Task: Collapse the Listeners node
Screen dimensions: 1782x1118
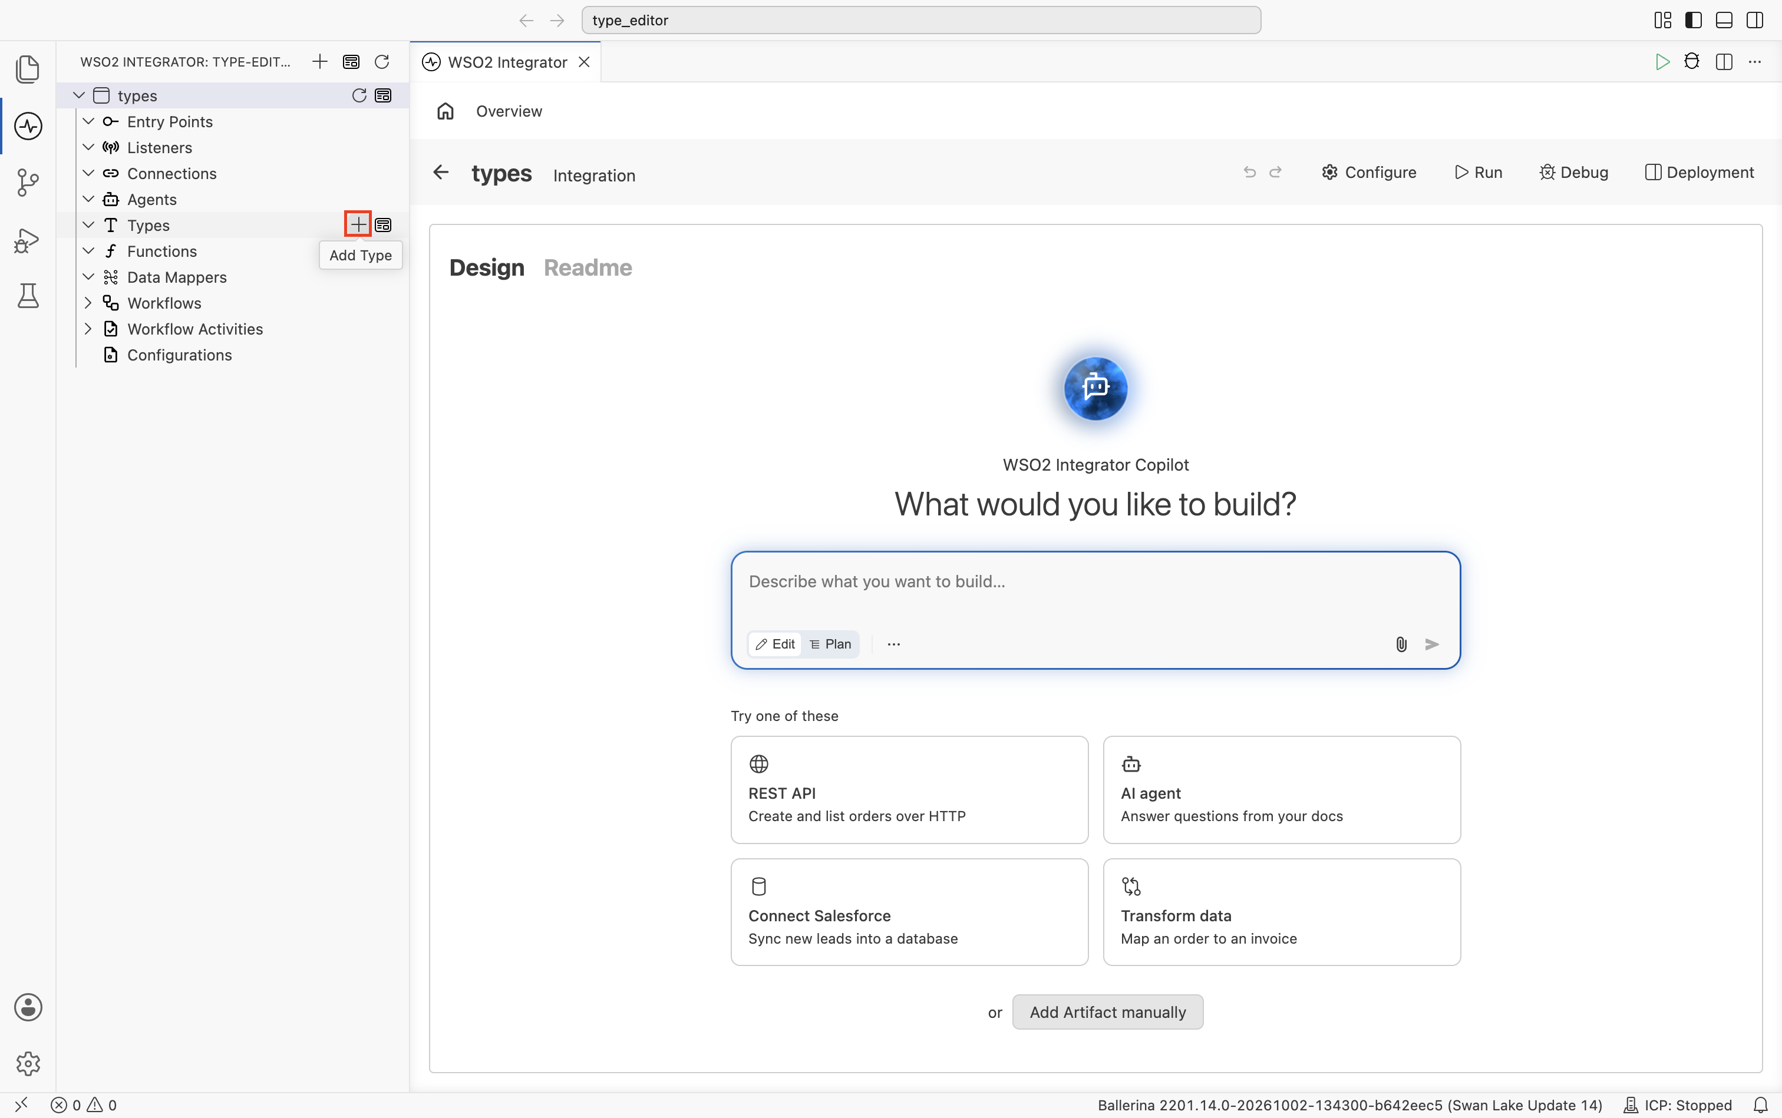Action: point(88,147)
